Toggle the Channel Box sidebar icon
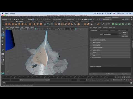Viewport: 133px width, 99px height. tap(132, 19)
